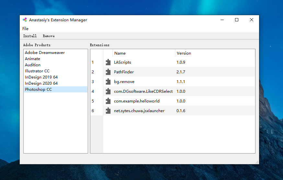Click the PathFinder extension puzzle icon
The image size is (283, 180).
click(108, 72)
